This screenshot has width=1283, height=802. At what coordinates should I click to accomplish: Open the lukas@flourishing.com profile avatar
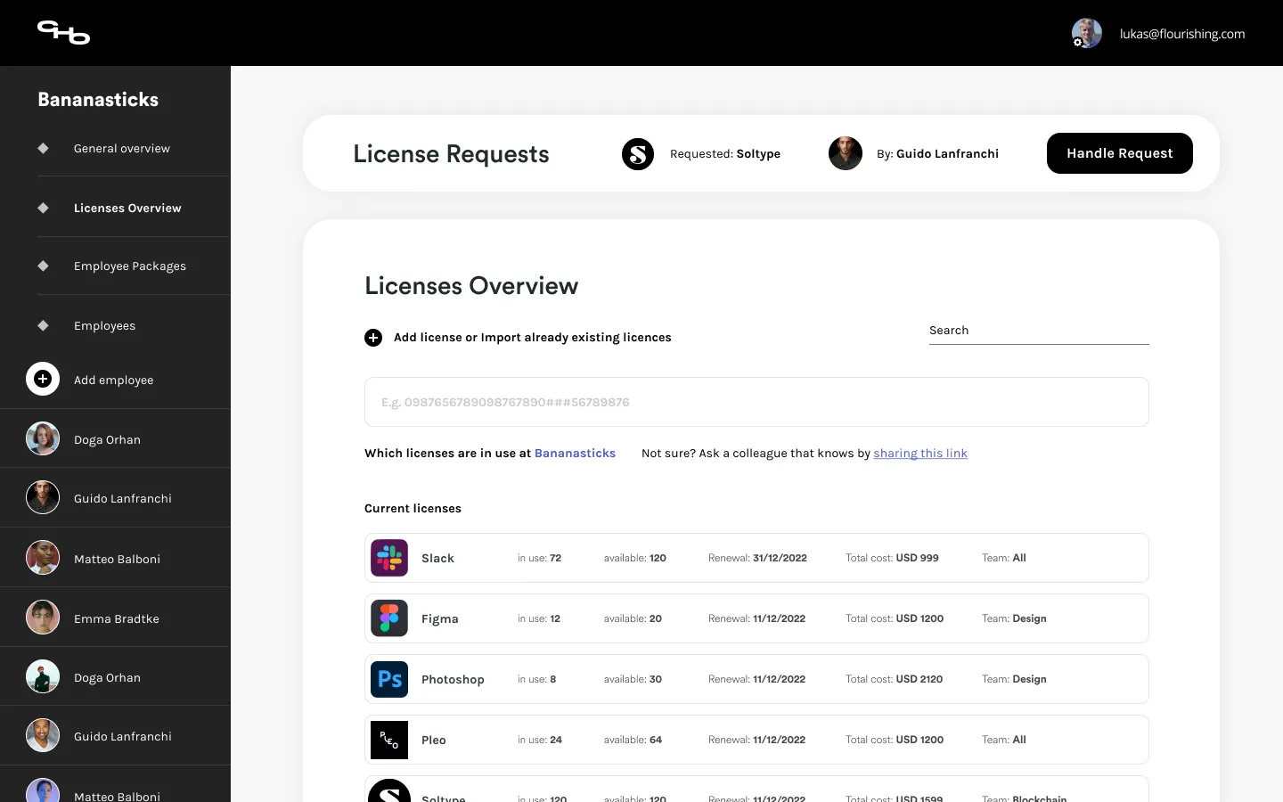coord(1086,33)
